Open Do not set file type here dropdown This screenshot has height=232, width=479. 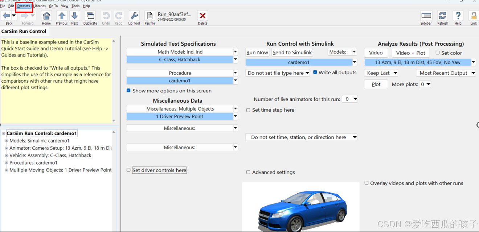click(278, 73)
